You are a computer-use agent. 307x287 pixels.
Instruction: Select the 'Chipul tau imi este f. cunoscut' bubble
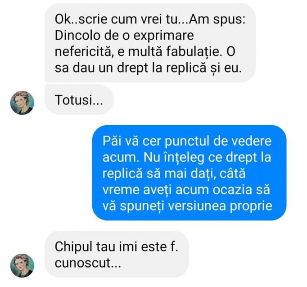point(117,254)
